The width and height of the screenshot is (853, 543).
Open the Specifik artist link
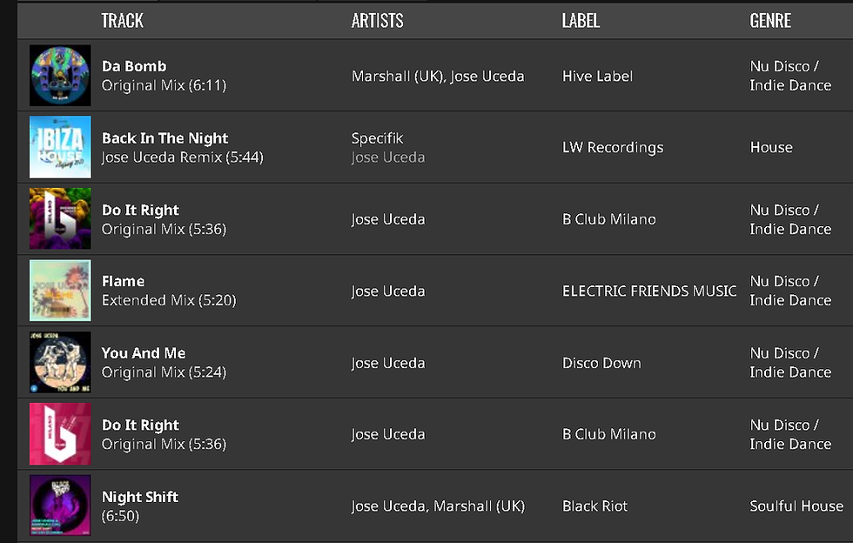coord(377,138)
